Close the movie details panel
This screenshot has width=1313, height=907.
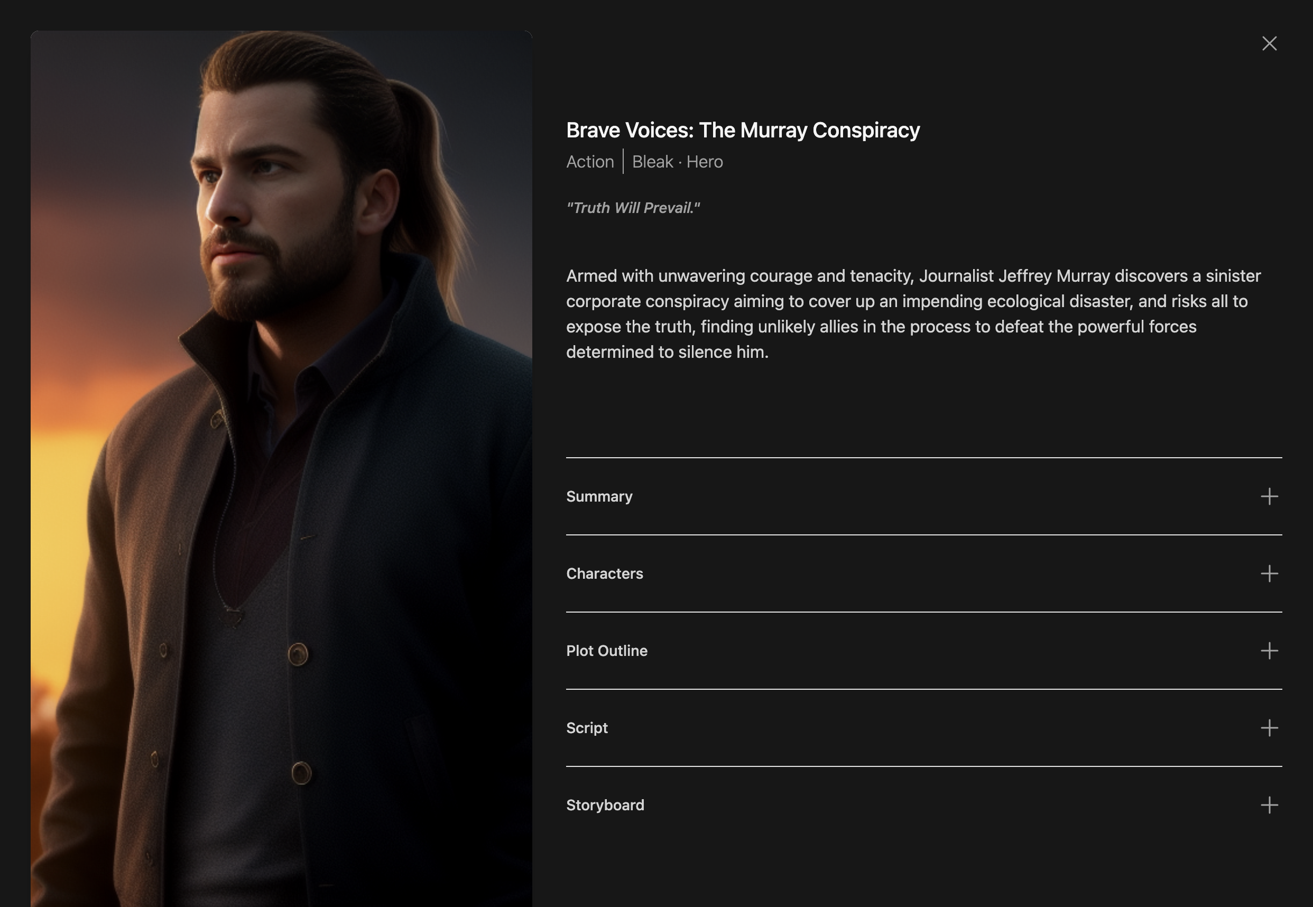click(x=1269, y=44)
